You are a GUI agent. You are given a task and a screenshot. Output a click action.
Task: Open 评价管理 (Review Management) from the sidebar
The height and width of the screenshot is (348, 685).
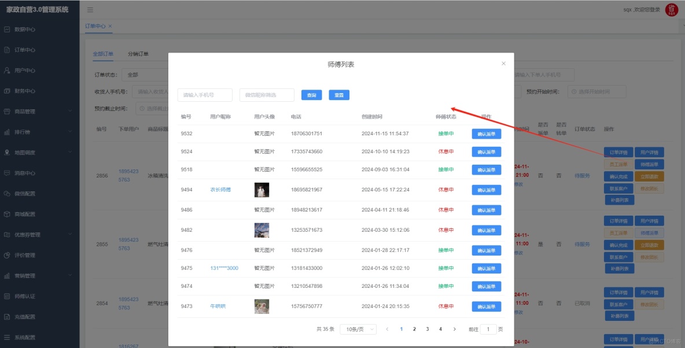(26, 254)
